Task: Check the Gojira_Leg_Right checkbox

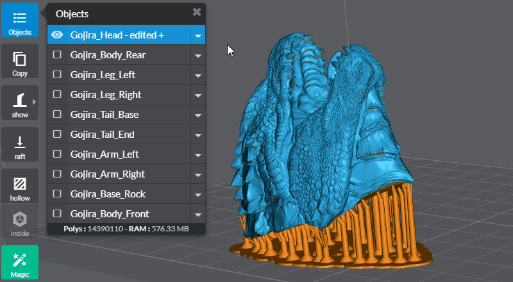Action: (x=57, y=94)
